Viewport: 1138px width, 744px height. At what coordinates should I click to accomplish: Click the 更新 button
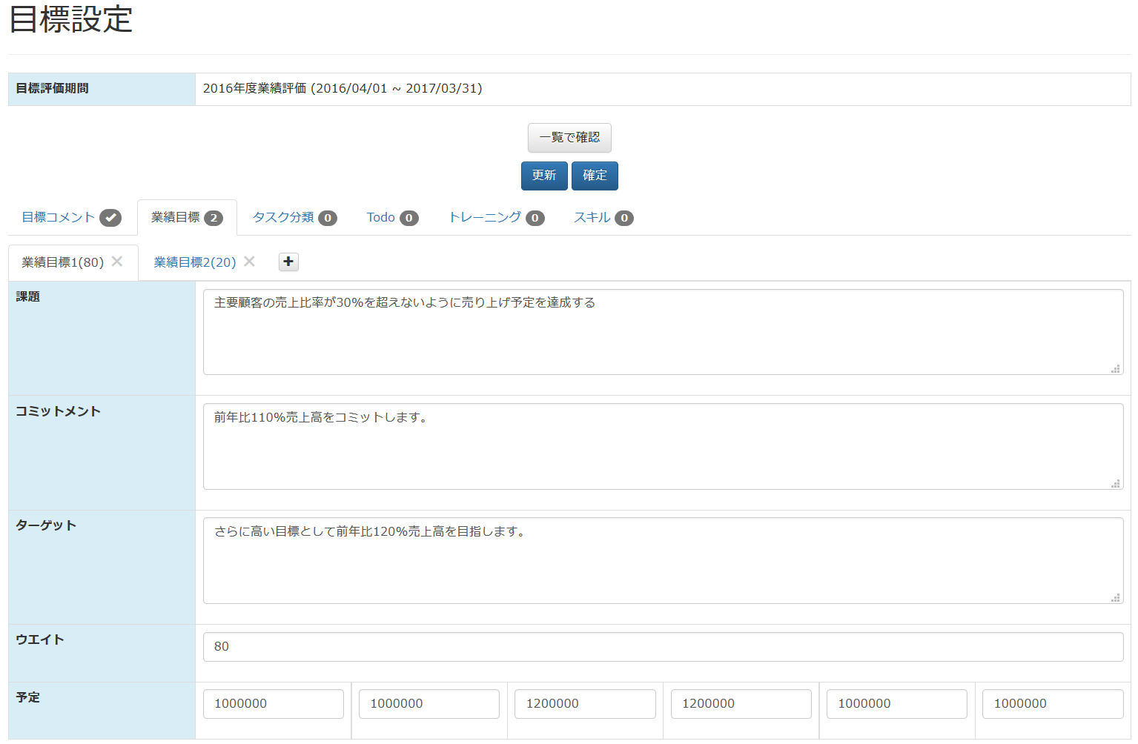coord(544,176)
